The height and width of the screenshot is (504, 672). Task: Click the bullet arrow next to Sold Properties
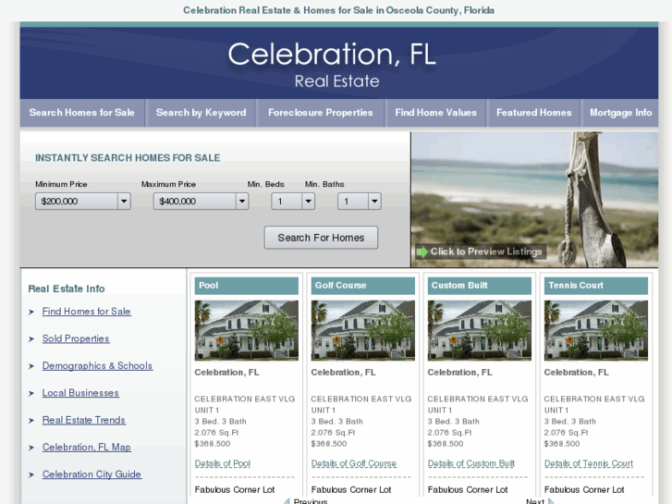click(x=31, y=338)
